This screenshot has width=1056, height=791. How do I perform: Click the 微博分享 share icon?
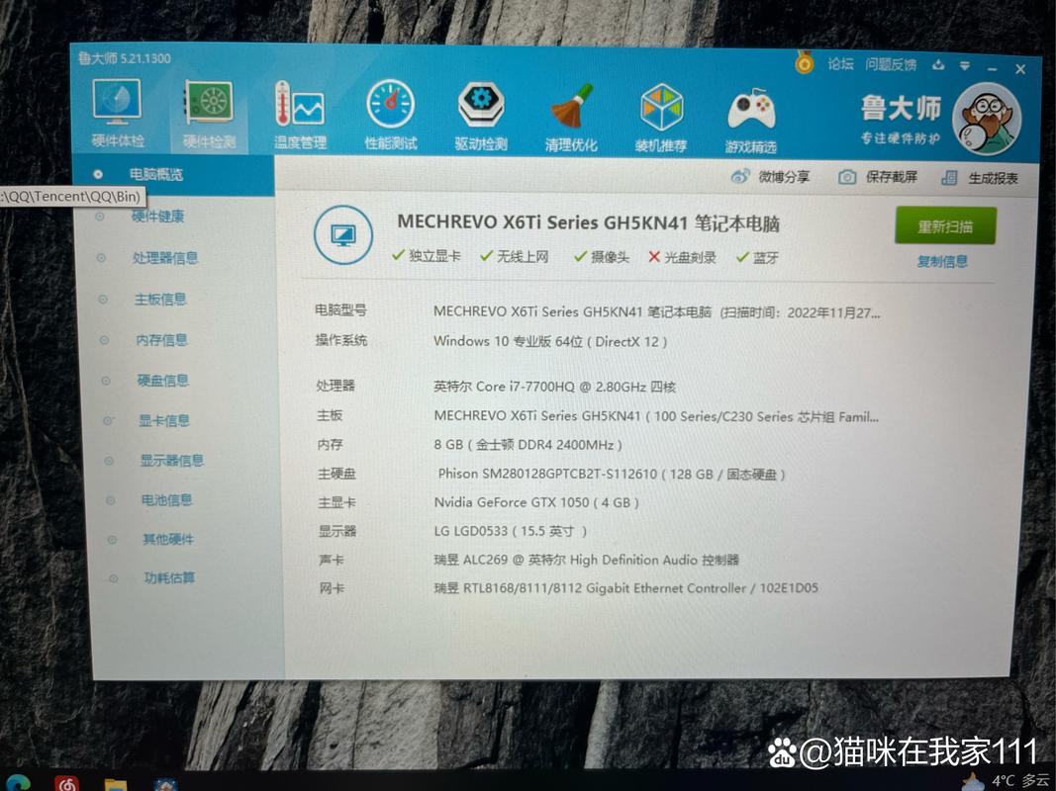[772, 176]
